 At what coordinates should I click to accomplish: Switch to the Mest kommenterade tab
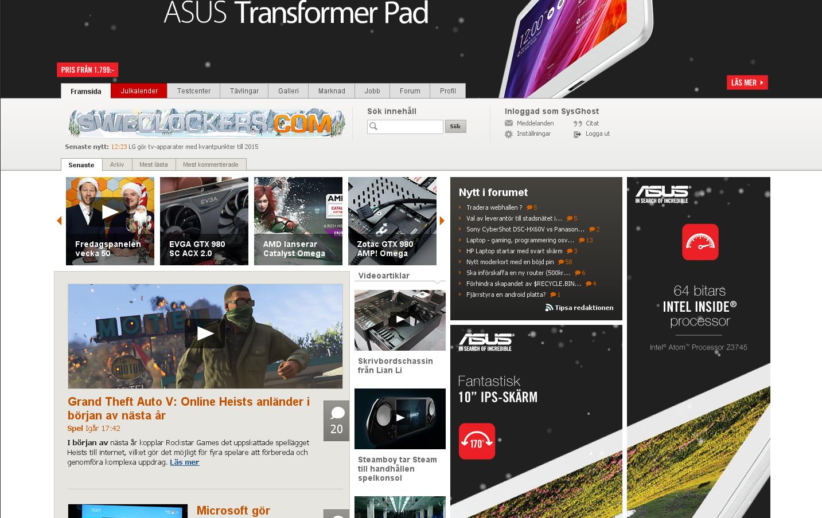(211, 164)
